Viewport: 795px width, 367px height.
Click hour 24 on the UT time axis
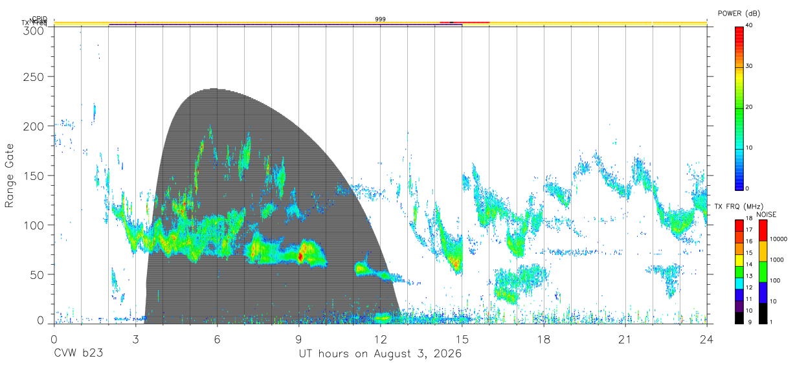coord(707,339)
